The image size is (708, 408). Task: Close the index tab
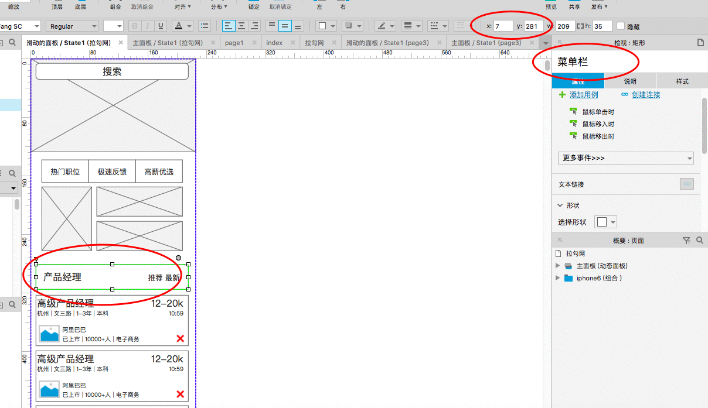[293, 43]
